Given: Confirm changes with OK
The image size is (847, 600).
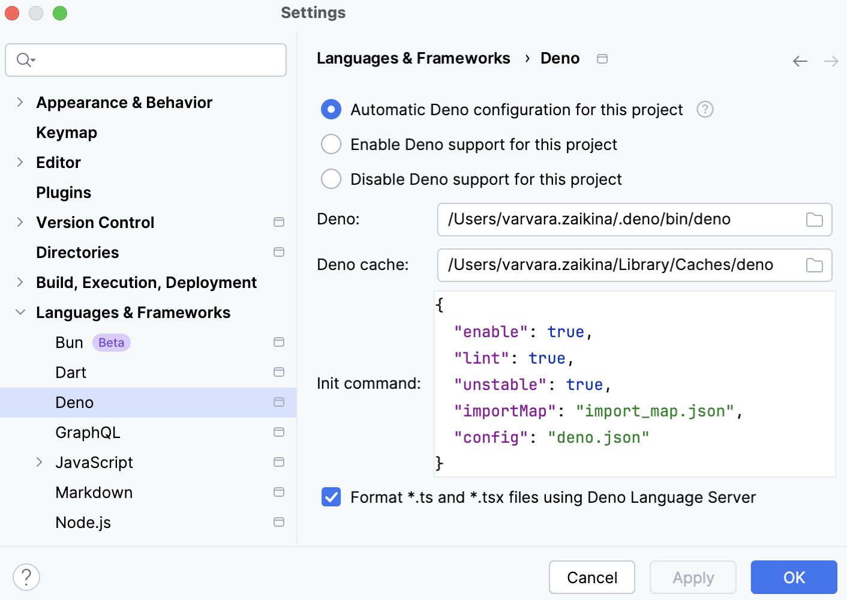Looking at the screenshot, I should (x=794, y=577).
